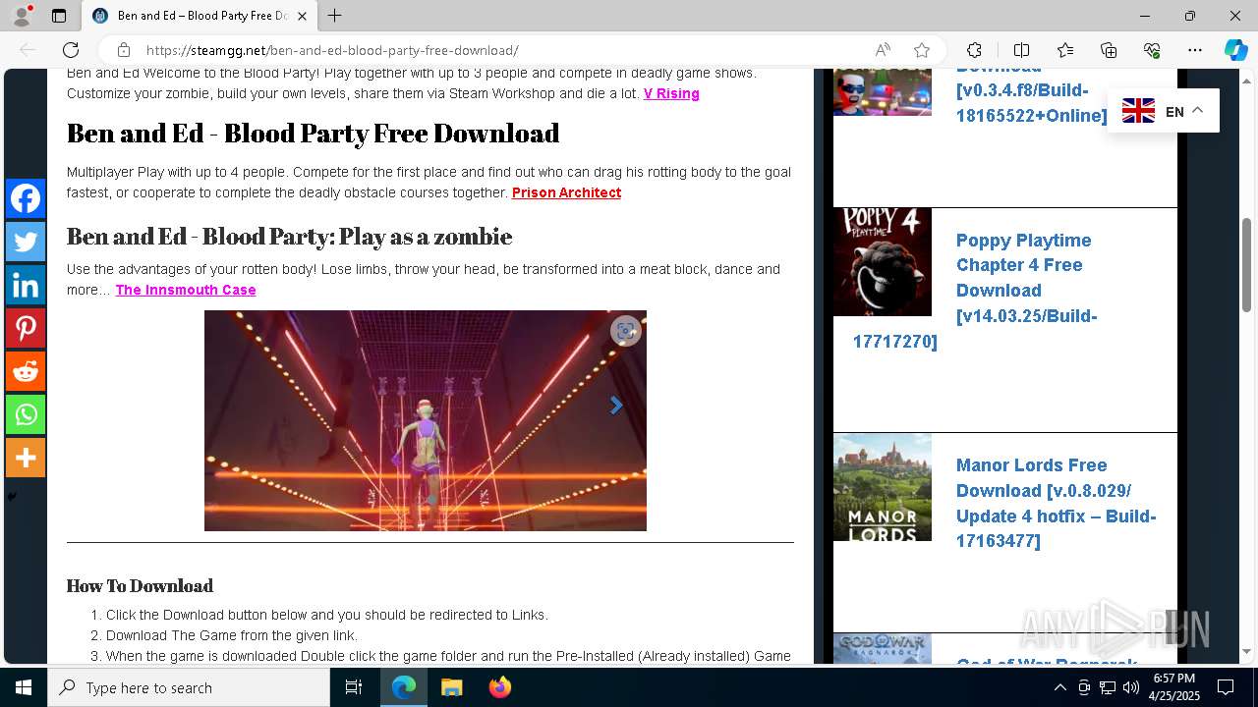The height and width of the screenshot is (707, 1258).
Task: Pin page with Pinterest sidebar icon
Action: [26, 328]
